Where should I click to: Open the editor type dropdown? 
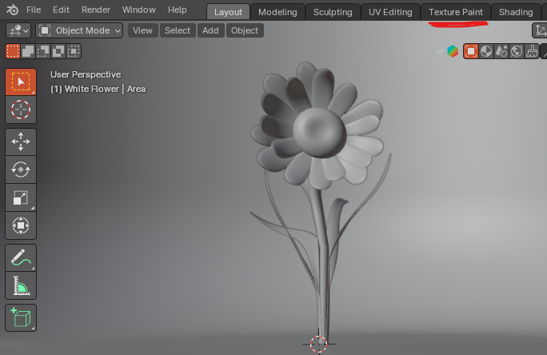[x=18, y=30]
